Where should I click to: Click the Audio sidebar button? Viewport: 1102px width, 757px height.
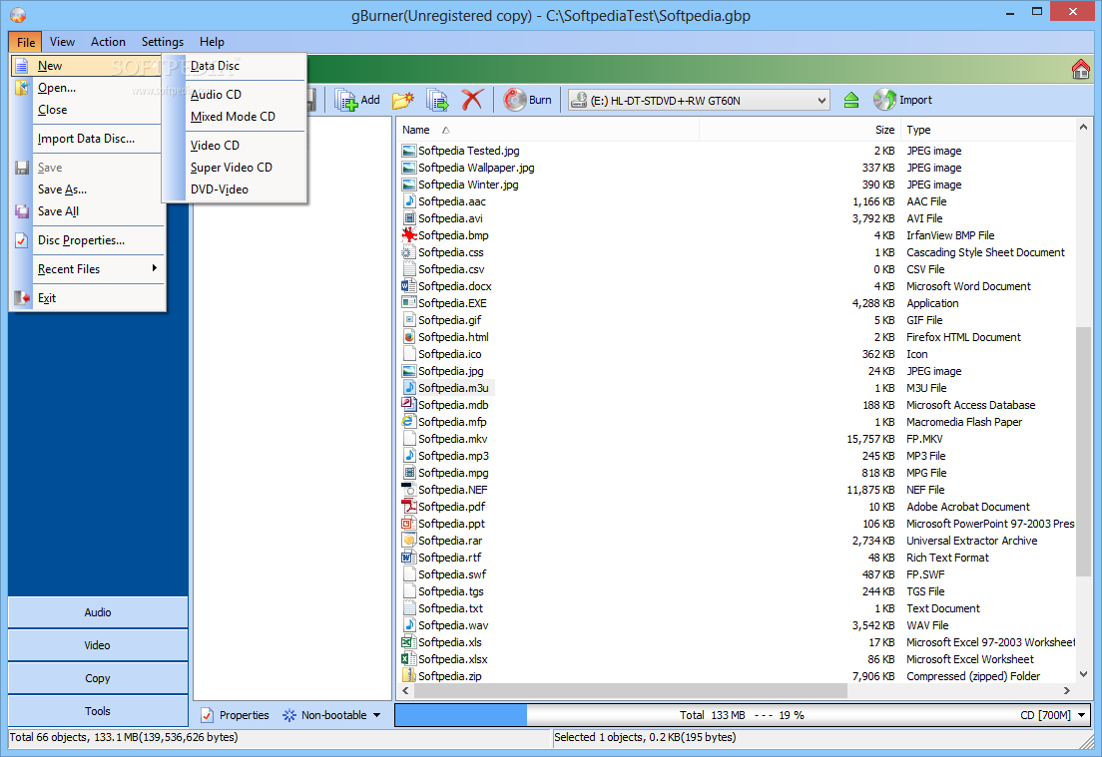98,612
